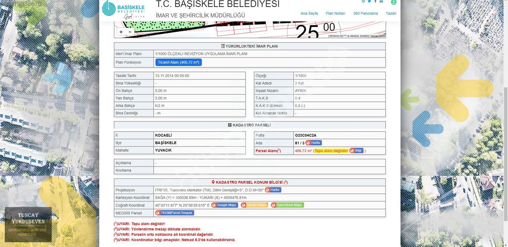Open Plan Notları menu item
This screenshot has width=508, height=247.
tap(335, 13)
